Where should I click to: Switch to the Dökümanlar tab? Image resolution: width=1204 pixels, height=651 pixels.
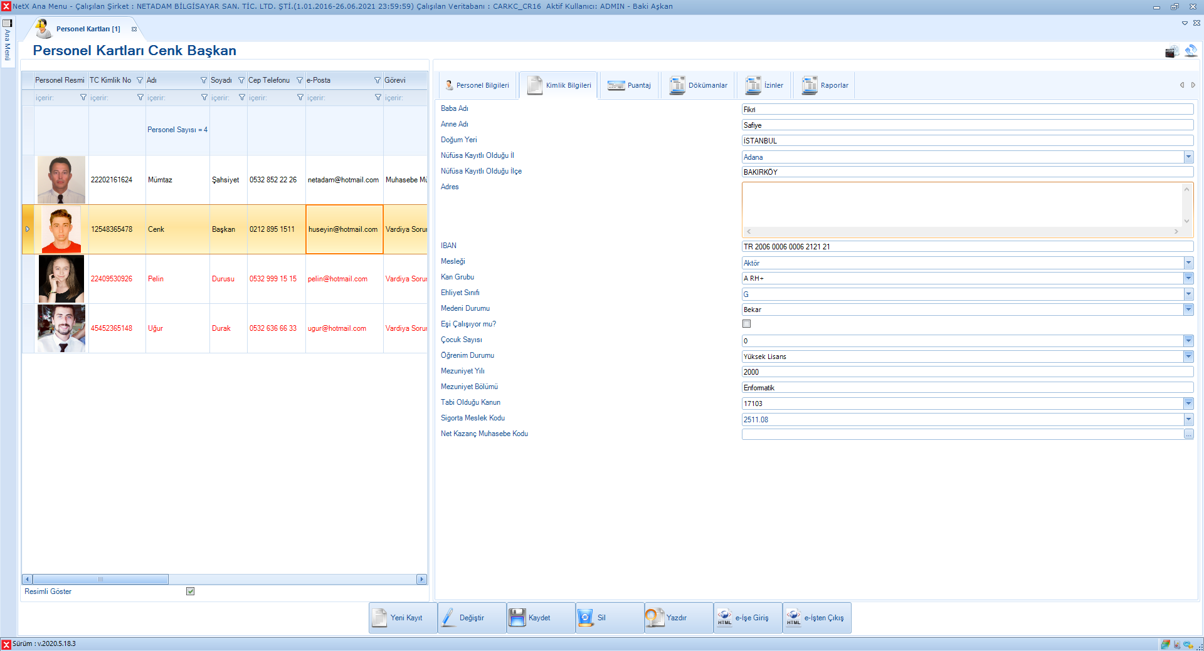point(699,85)
